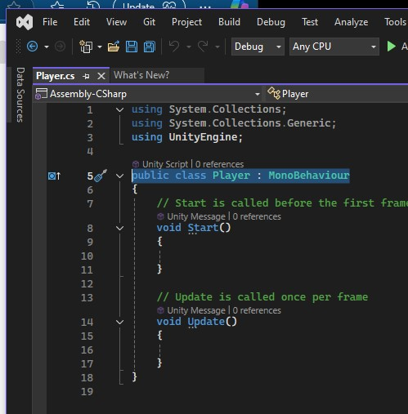Click 0 references above the Player class
408x414 pixels.
(219, 164)
